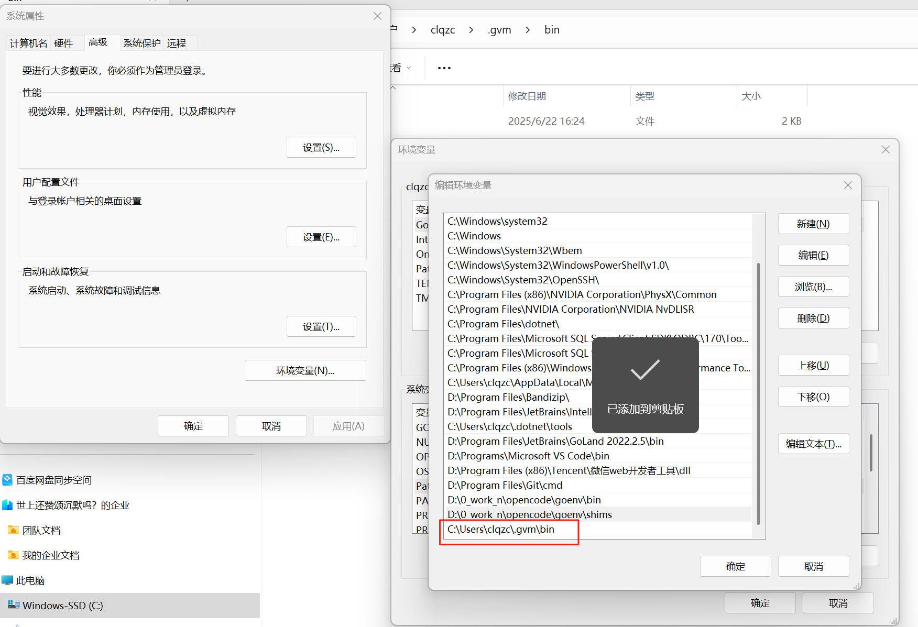Select the WindowsPowerShell\v1.0\ path entry
The height and width of the screenshot is (627, 918).
[598, 265]
